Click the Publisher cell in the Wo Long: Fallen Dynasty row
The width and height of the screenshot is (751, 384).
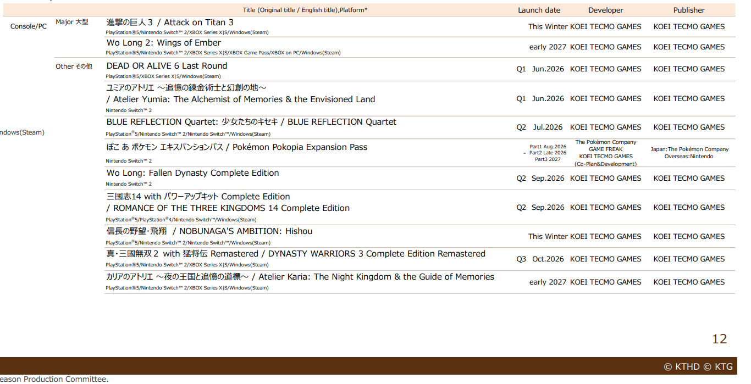click(689, 179)
